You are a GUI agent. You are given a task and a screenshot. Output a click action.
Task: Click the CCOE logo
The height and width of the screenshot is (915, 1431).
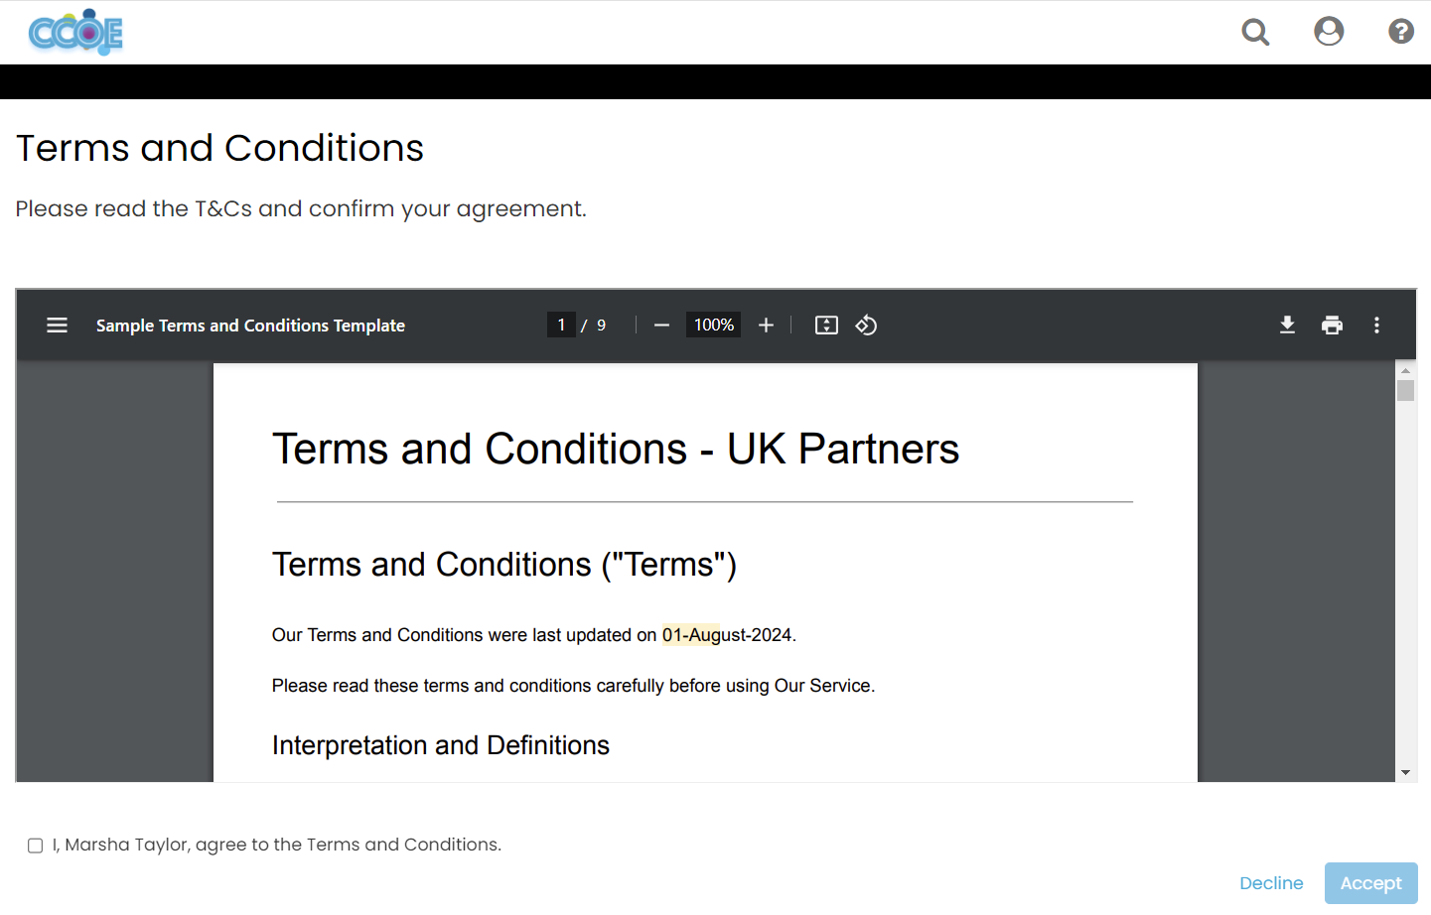76,33
